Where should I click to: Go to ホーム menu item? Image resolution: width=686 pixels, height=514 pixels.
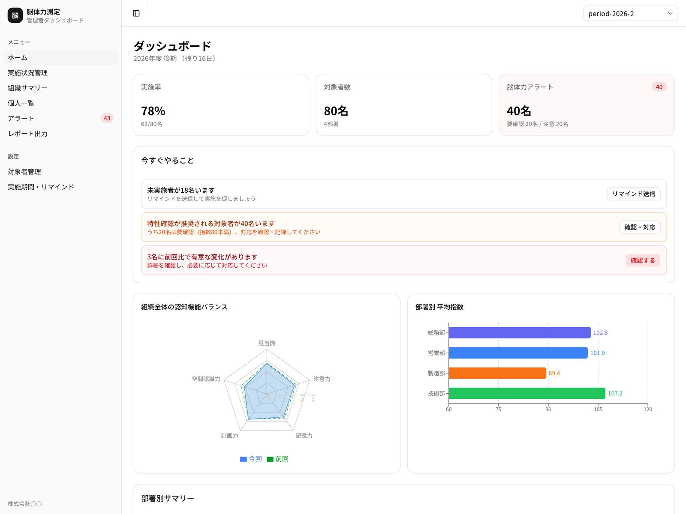tap(60, 57)
